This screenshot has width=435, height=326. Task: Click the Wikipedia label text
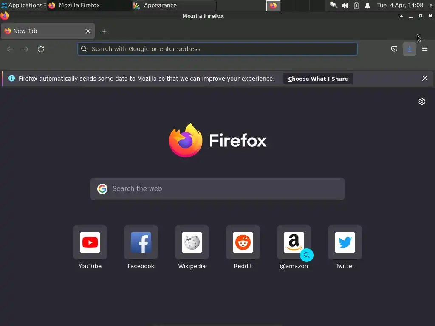click(x=192, y=266)
